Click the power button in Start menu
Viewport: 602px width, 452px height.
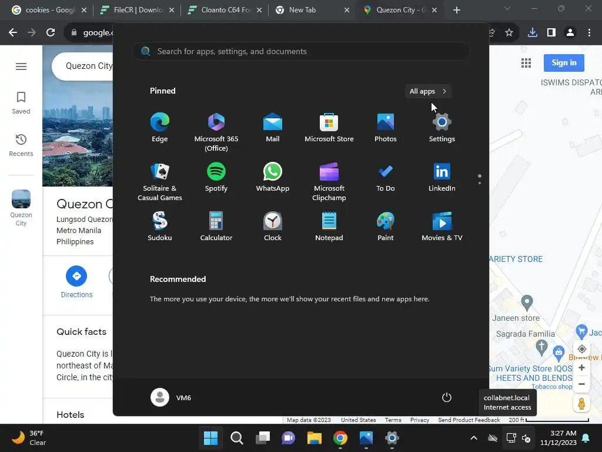point(447,397)
